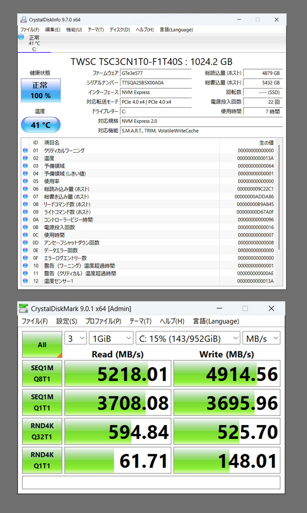Open プロファイル(P) menu in CrystalDiskMark
The image size is (307, 513).
pos(103,321)
